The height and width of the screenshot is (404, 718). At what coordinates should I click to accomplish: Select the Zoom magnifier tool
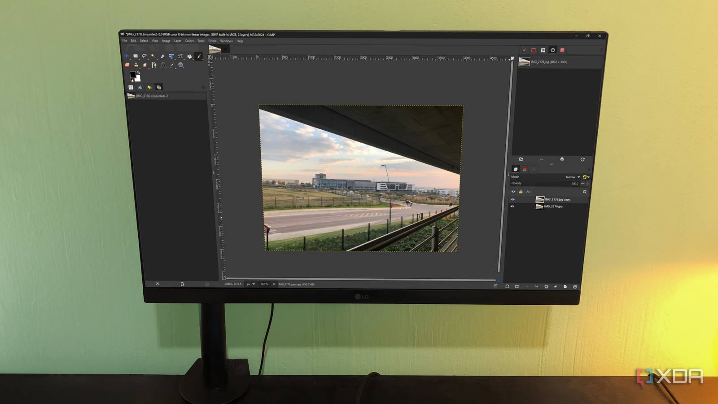point(181,65)
